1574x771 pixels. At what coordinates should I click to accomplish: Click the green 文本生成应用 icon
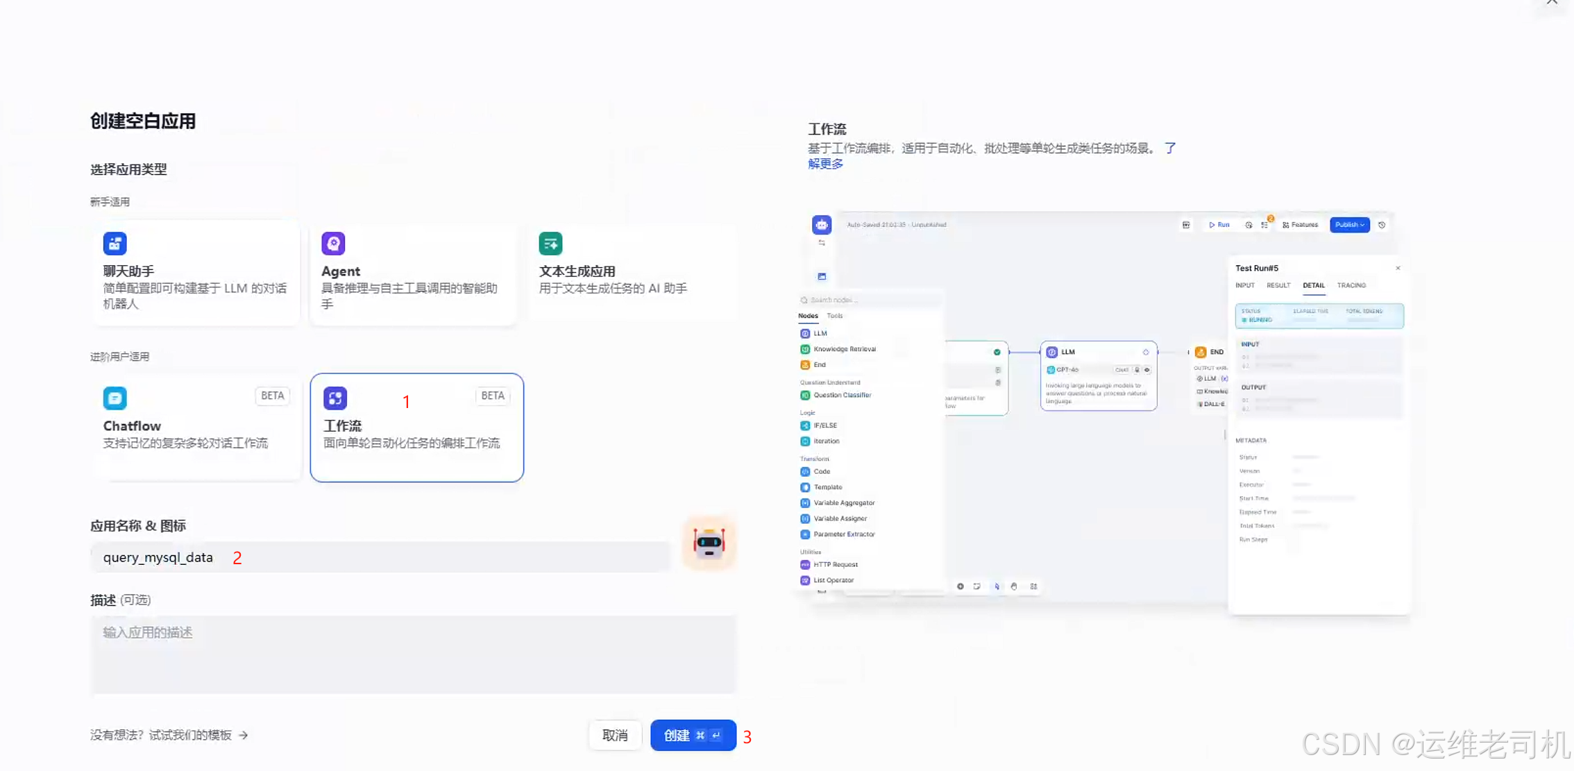point(550,244)
